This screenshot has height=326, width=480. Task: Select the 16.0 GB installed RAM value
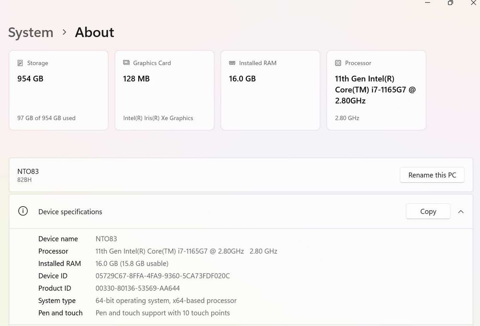point(242,78)
